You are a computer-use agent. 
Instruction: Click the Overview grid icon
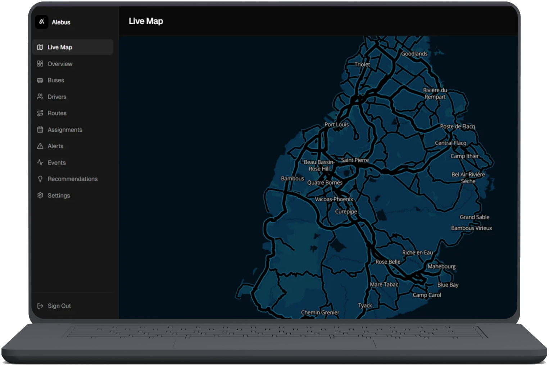coord(40,64)
